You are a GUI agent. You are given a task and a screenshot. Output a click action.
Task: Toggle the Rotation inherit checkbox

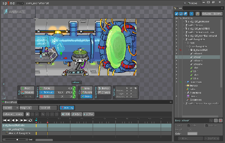pyautogui.click(x=207, y=125)
